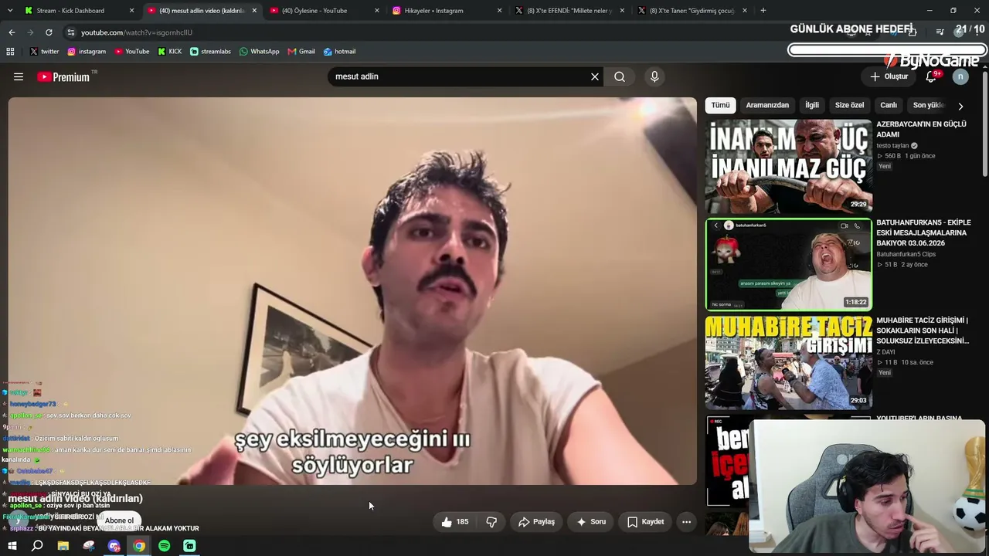Click the Soru ask button
The image size is (989, 556).
pyautogui.click(x=591, y=522)
